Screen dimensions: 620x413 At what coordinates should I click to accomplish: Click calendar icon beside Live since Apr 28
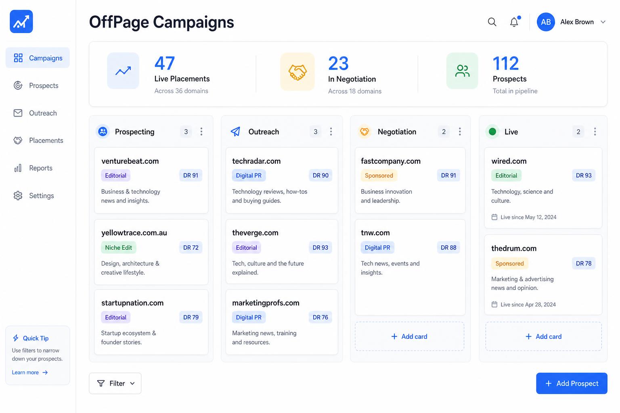tap(494, 305)
